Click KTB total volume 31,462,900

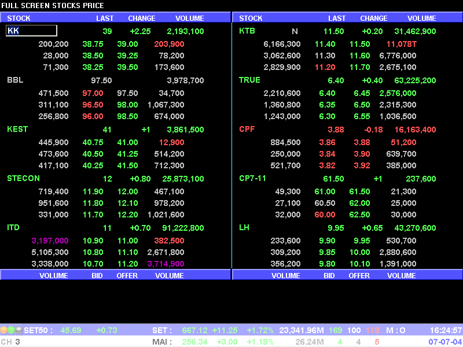[x=415, y=31]
